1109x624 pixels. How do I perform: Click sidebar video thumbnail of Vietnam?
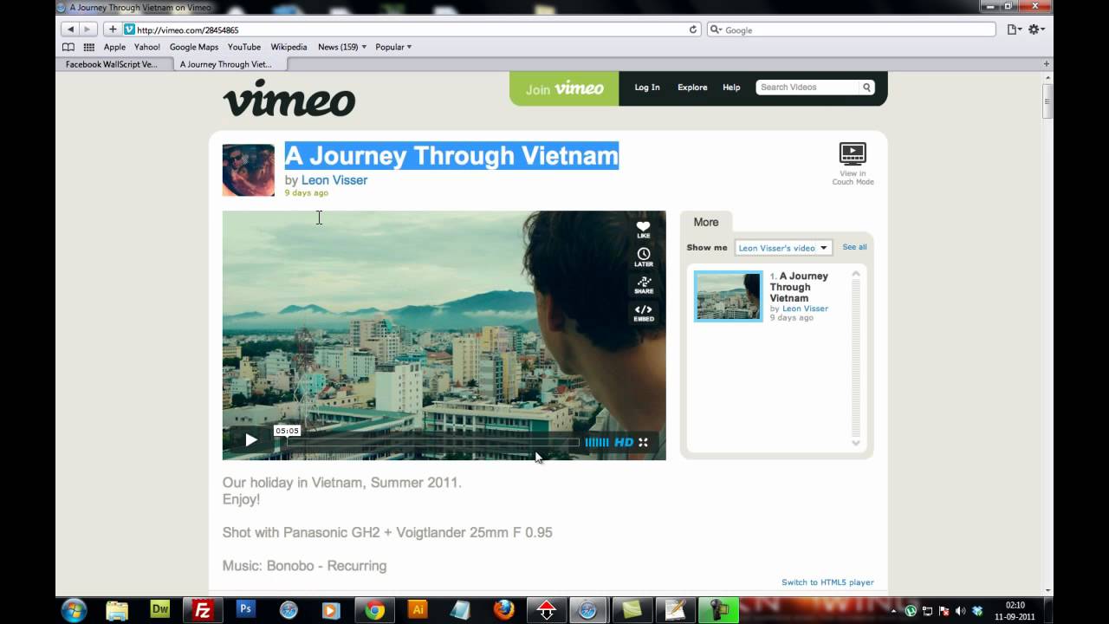tap(728, 296)
